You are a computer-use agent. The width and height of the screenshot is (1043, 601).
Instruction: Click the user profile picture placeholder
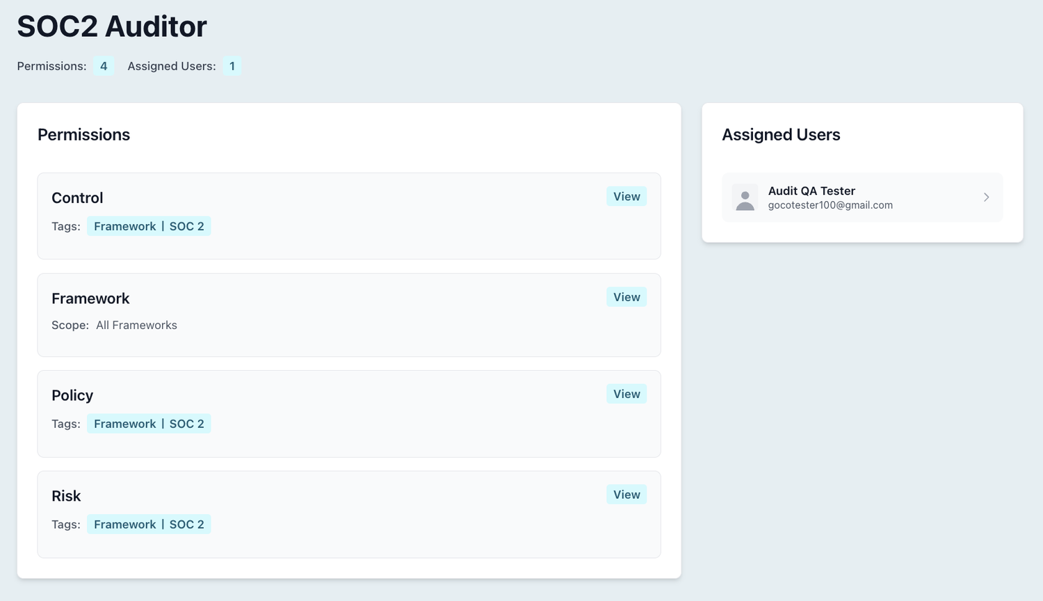744,198
